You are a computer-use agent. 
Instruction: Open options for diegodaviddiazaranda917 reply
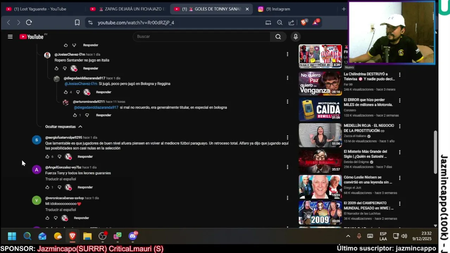[287, 78]
